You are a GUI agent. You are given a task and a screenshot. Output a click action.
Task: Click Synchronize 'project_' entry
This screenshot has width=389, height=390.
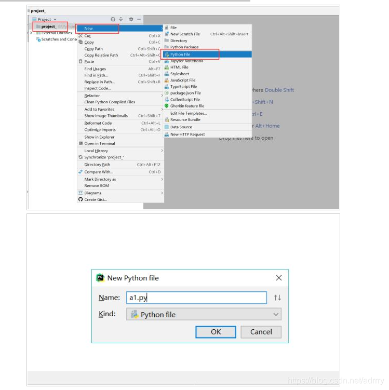click(x=120, y=157)
